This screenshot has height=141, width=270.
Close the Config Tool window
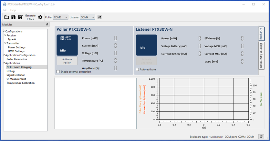(264, 4)
